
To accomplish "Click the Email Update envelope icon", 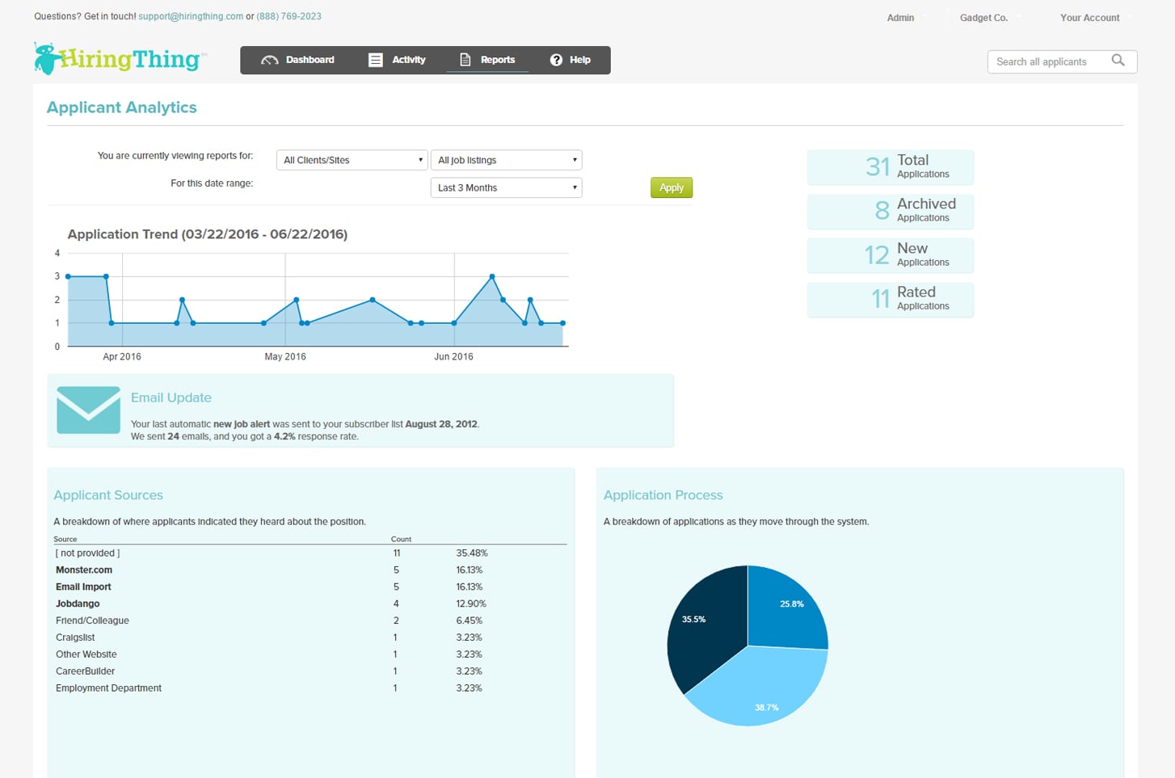I will pos(89,410).
